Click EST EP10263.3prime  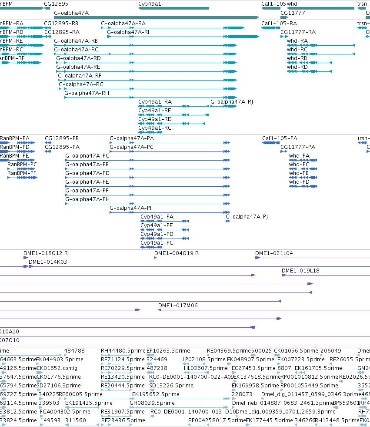tap(168, 351)
